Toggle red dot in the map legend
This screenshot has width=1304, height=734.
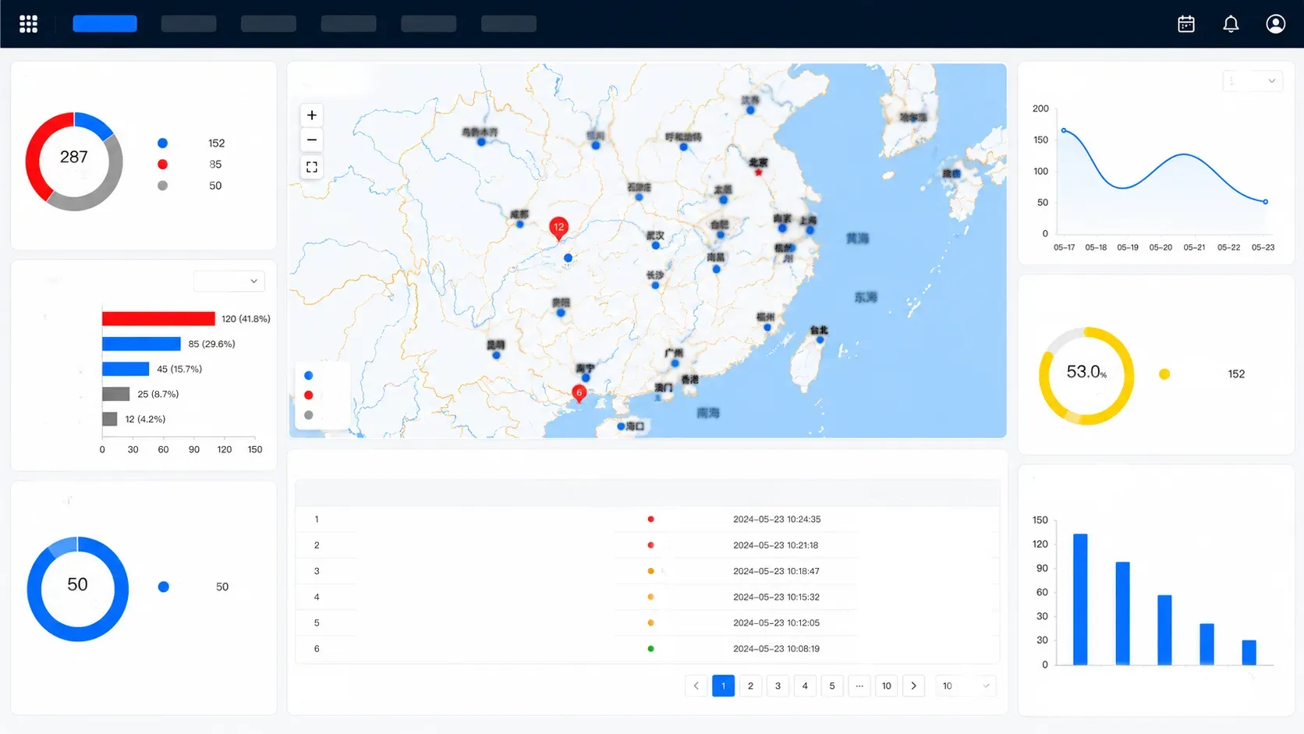[309, 395]
